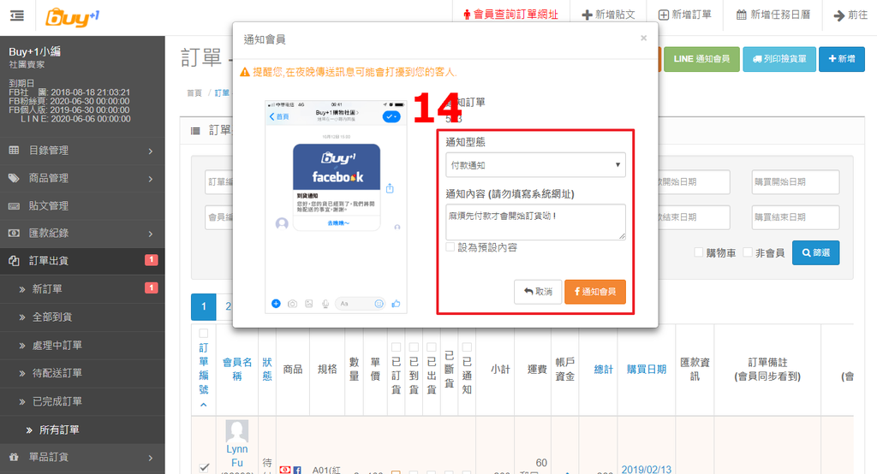Open 待配送訂單 submenu item
Image resolution: width=877 pixels, height=474 pixels.
pyautogui.click(x=82, y=373)
